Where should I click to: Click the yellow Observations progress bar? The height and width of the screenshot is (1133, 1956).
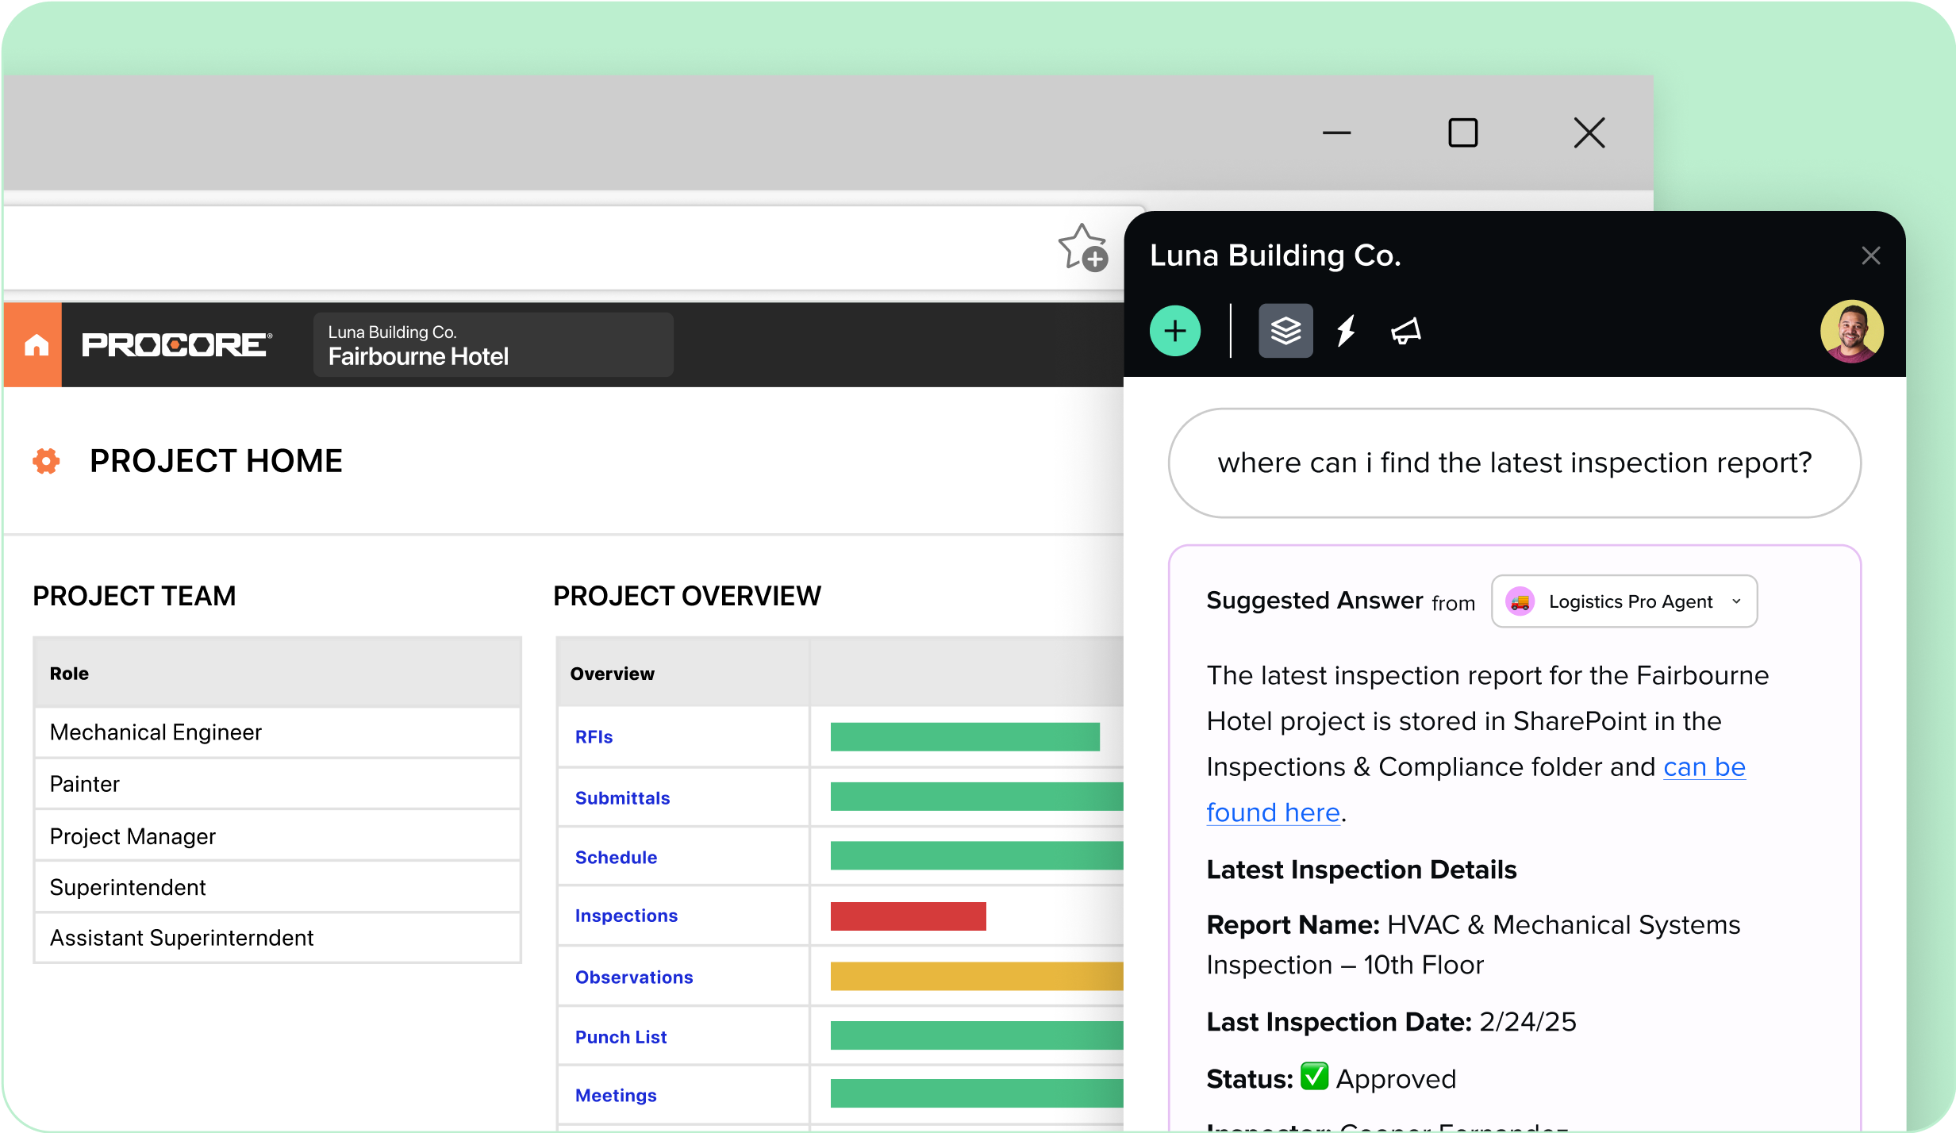[976, 977]
